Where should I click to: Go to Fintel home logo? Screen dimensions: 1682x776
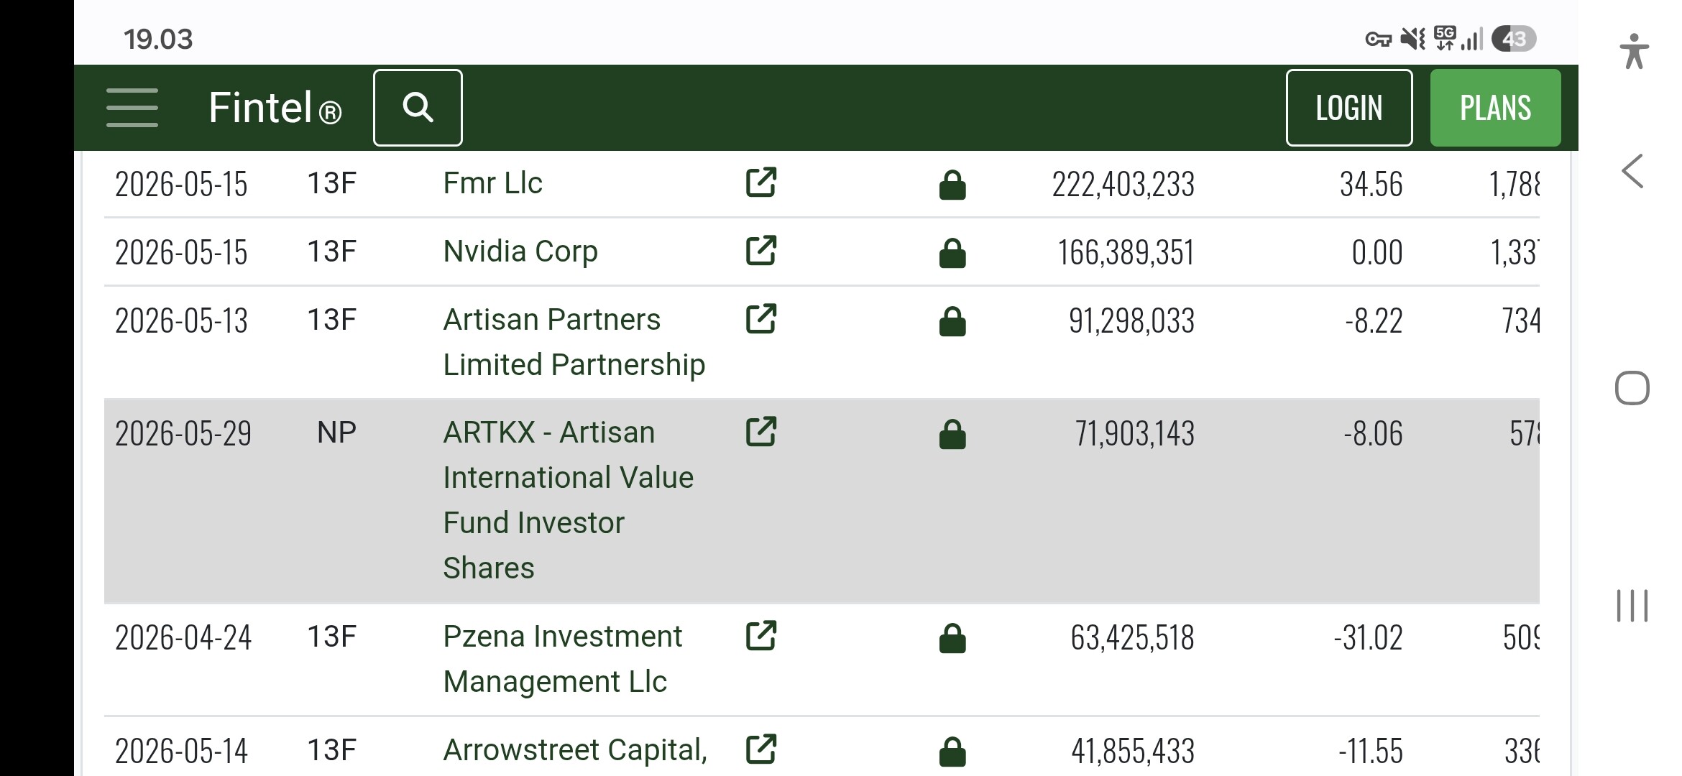pos(275,108)
